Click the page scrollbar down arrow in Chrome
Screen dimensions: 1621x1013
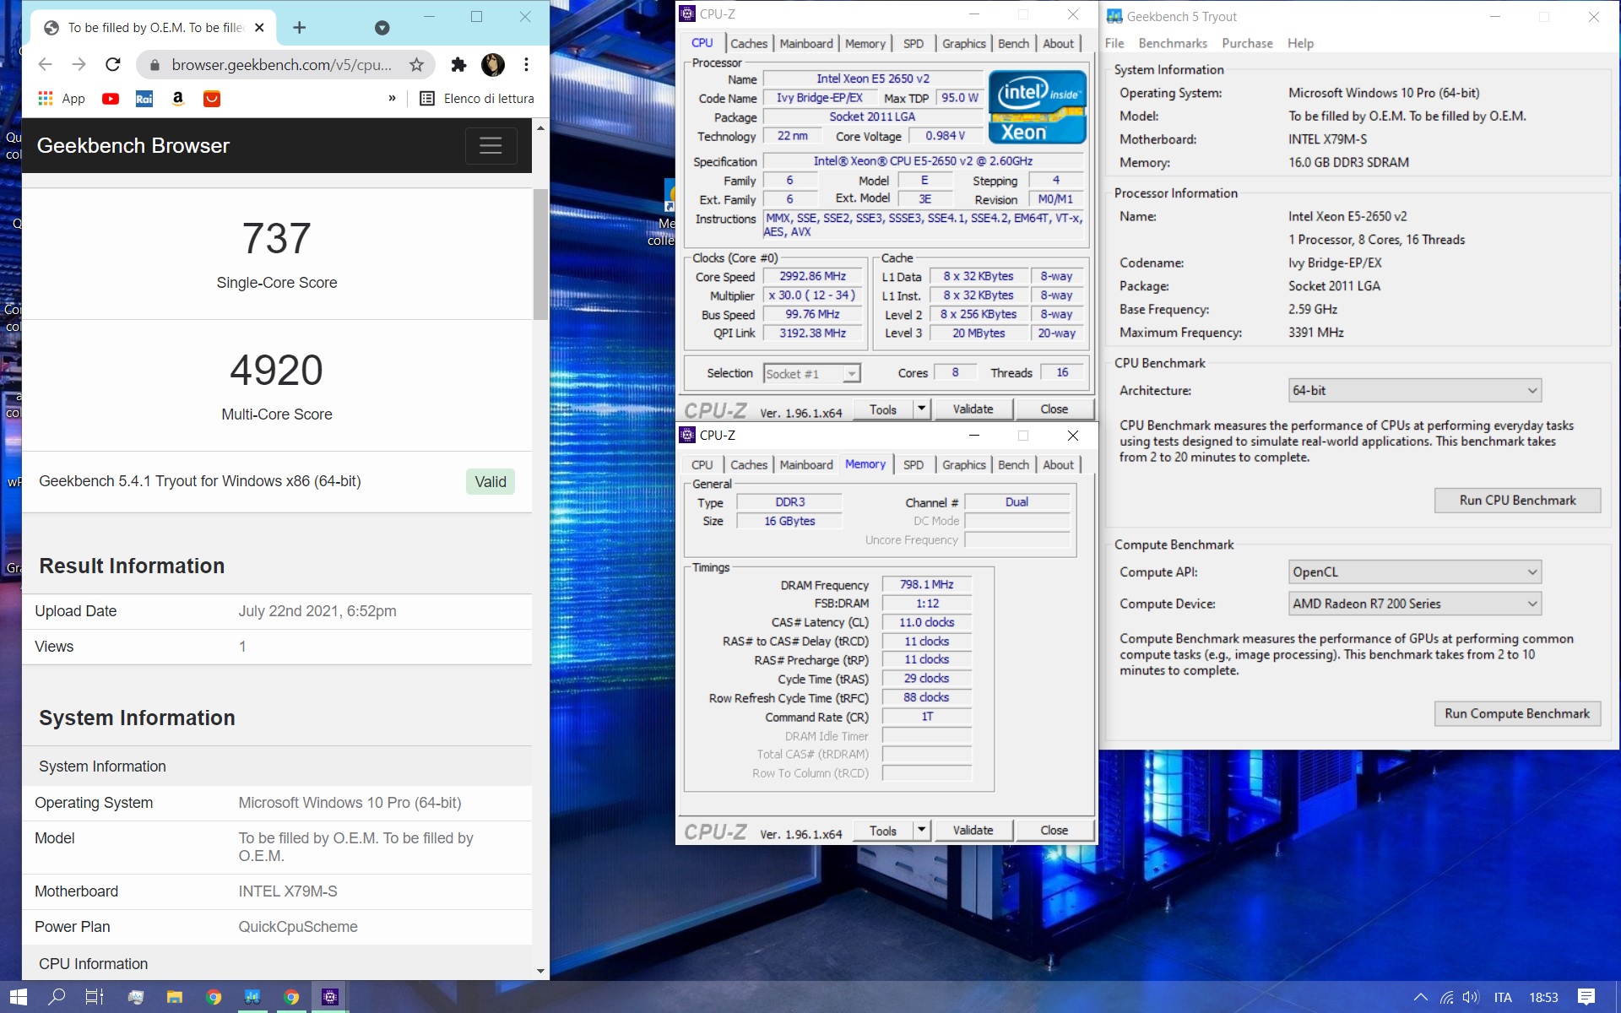pyautogui.click(x=540, y=971)
